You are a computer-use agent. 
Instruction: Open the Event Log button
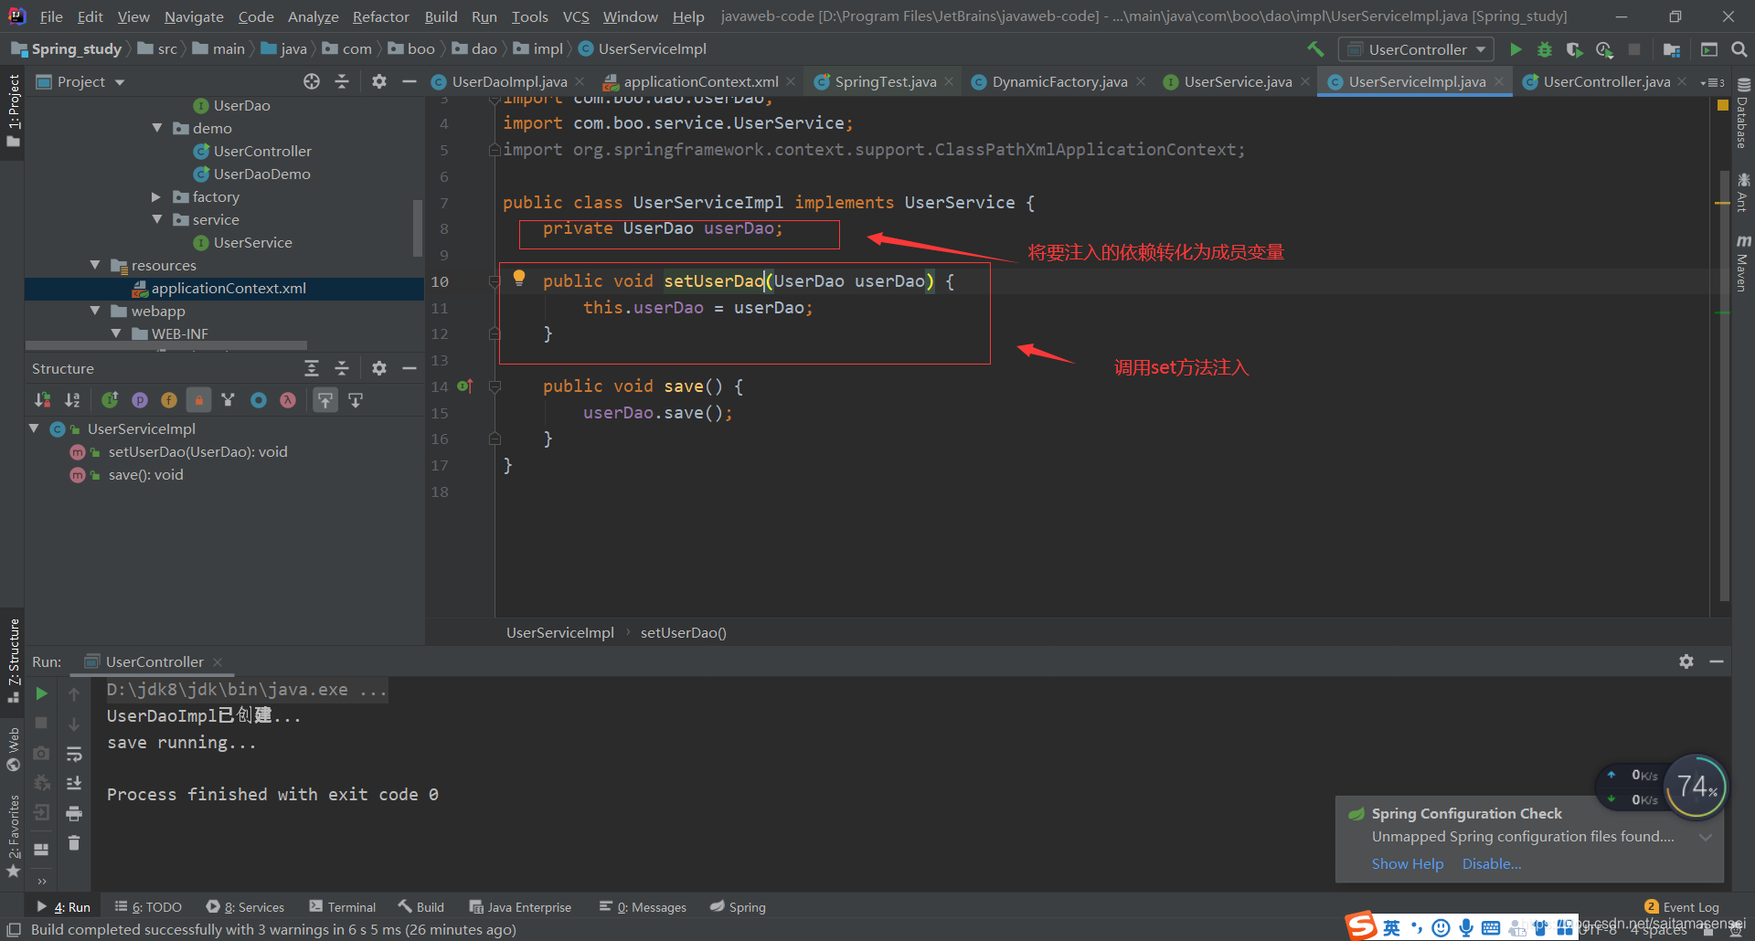pos(1682,907)
